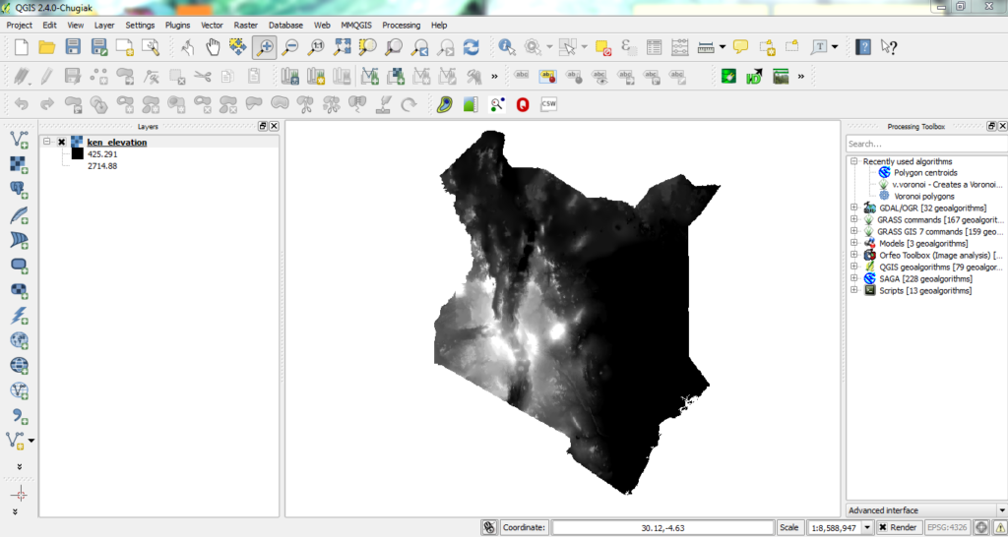Open the Plugins menu

[x=177, y=25]
